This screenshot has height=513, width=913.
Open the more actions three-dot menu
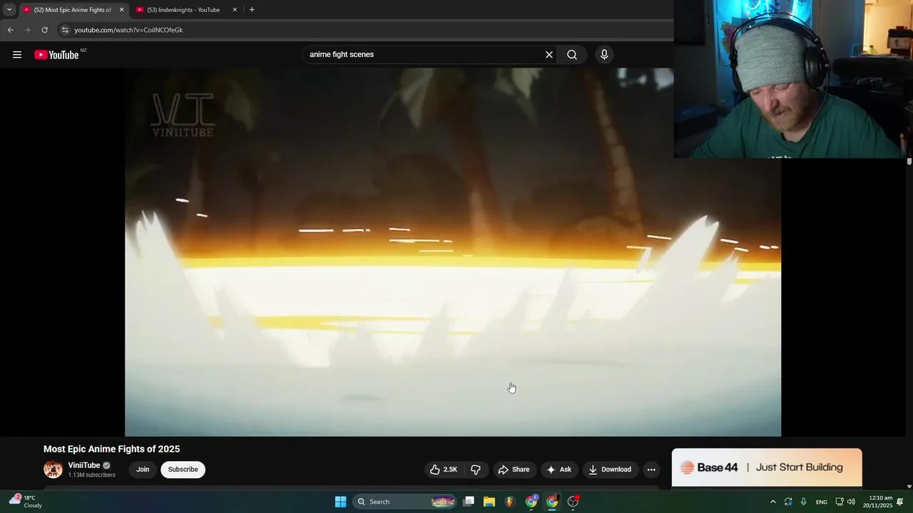point(651,470)
